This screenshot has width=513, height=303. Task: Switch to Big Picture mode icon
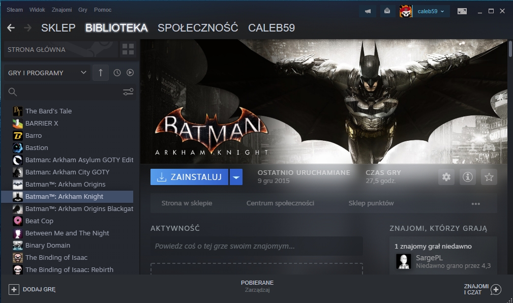coord(462,11)
